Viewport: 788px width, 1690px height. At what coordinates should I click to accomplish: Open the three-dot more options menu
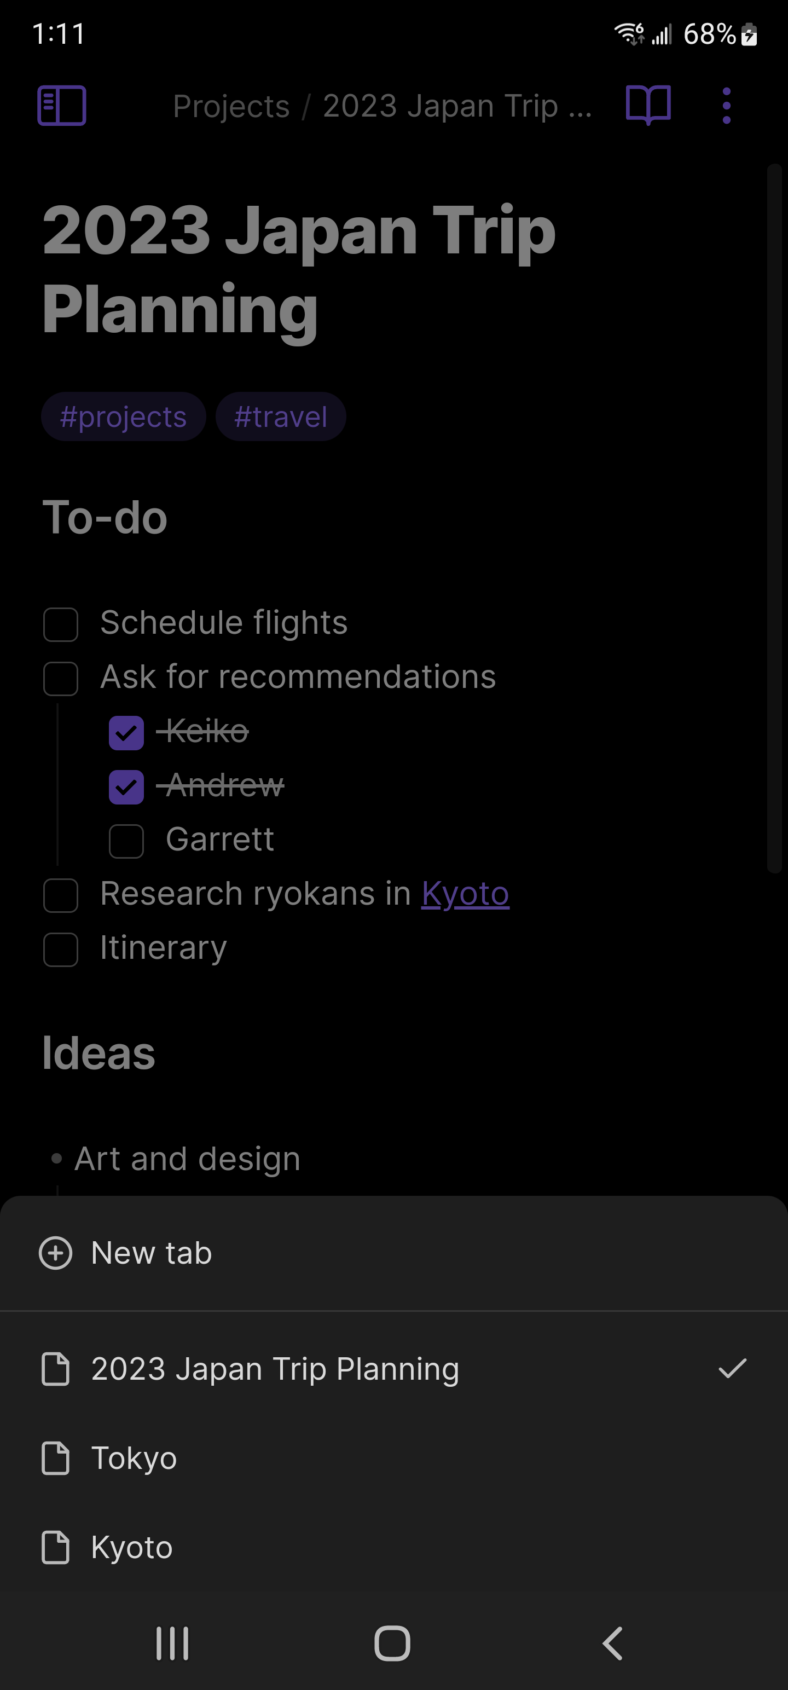(x=726, y=105)
